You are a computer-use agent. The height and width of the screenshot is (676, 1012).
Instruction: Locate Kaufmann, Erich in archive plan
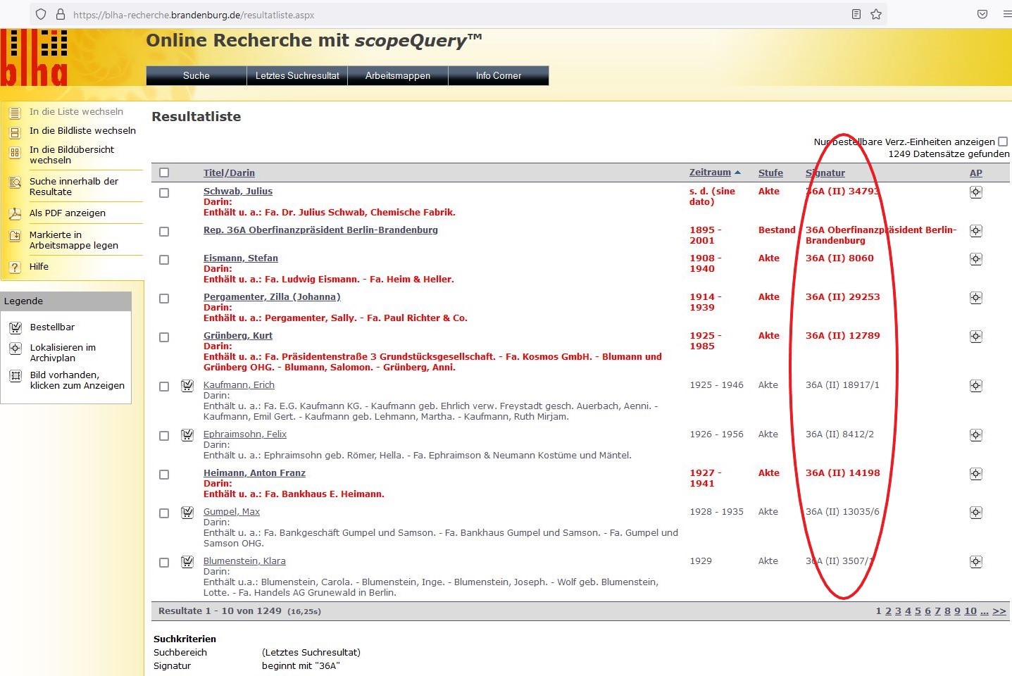[975, 386]
